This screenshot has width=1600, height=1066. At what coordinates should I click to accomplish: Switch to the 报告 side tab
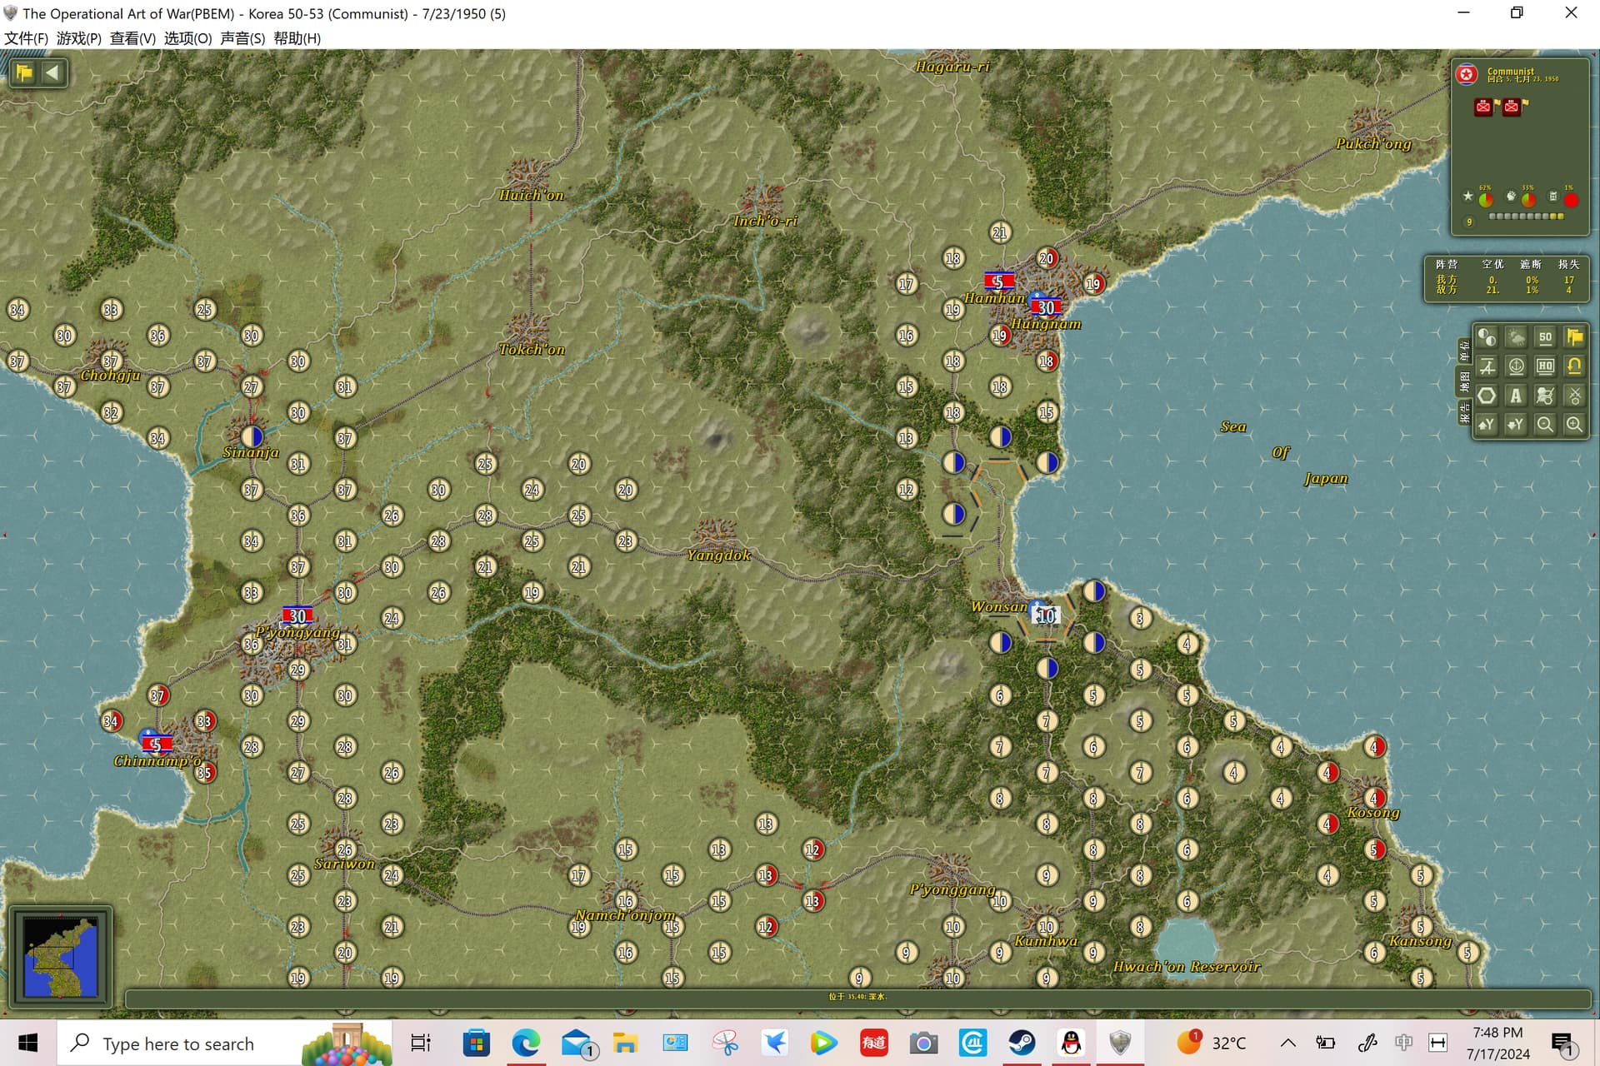coord(1464,412)
